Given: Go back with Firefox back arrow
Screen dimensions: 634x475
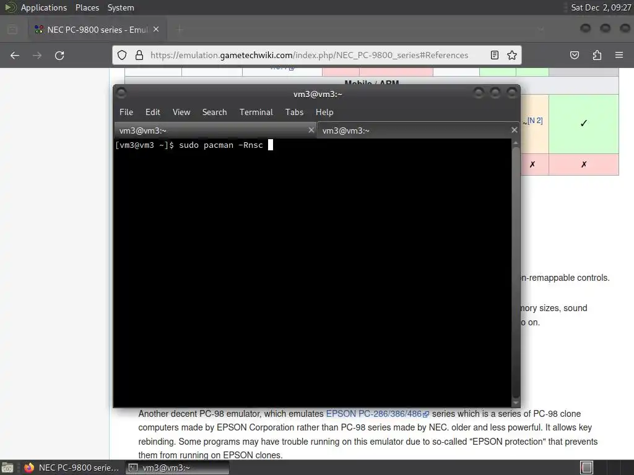Looking at the screenshot, I should click(15, 55).
